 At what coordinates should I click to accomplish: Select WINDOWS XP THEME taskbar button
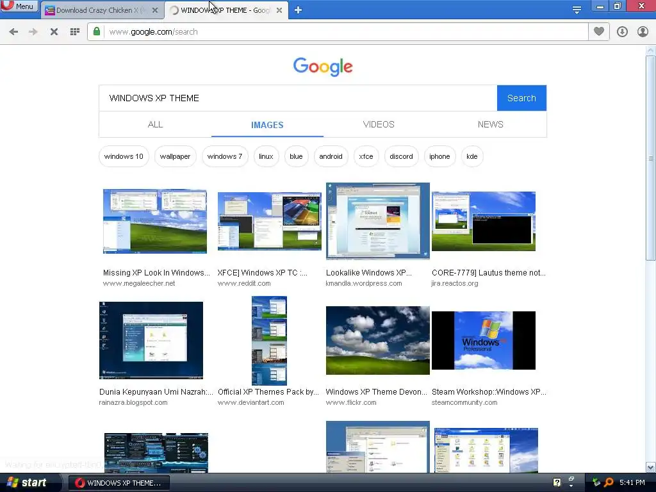point(119,483)
